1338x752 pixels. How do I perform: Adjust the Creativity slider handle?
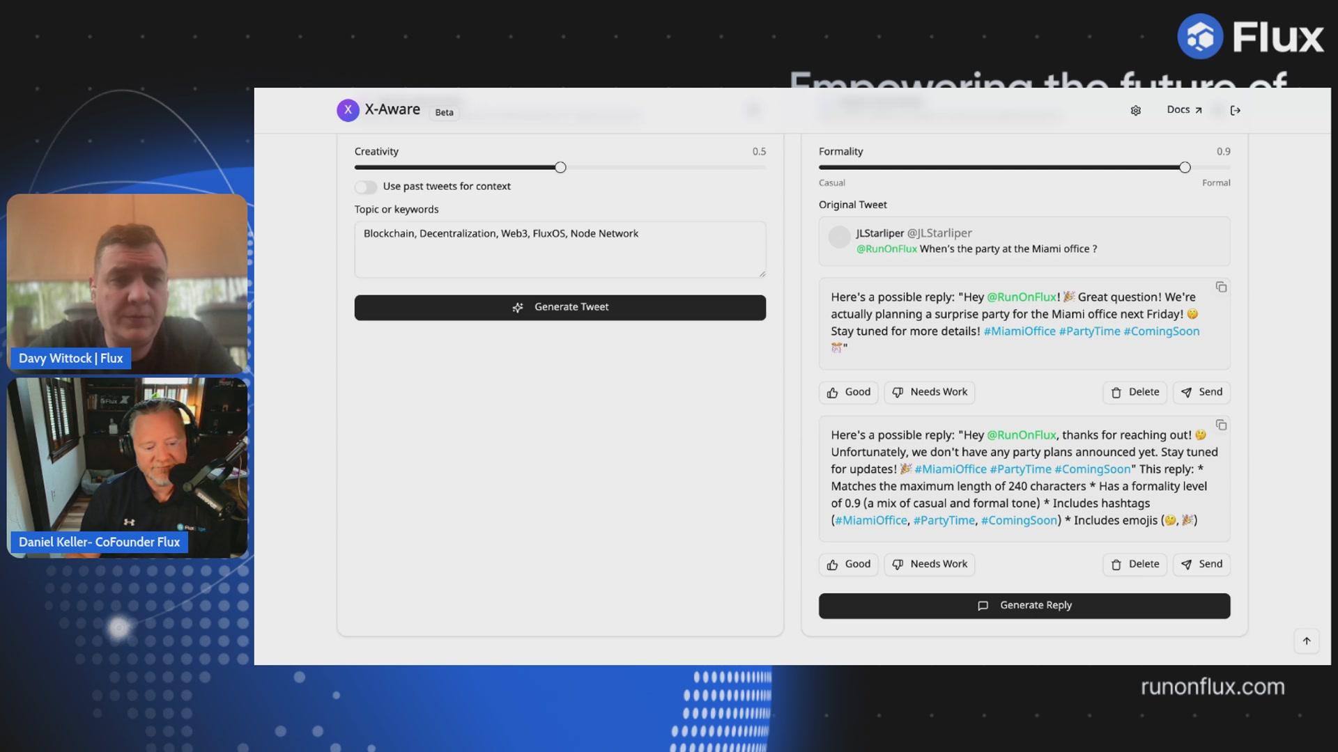point(560,167)
